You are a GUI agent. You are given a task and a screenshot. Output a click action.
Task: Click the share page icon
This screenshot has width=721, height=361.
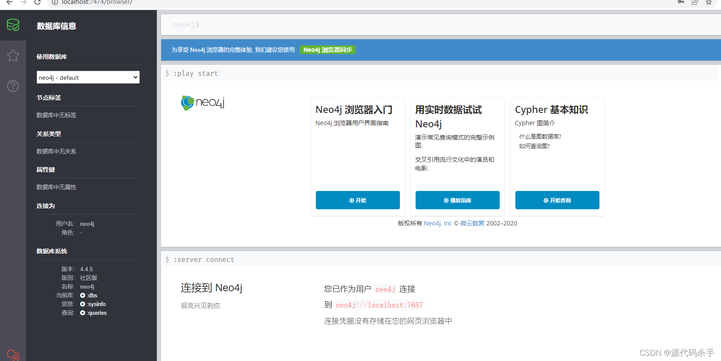pos(695,2)
